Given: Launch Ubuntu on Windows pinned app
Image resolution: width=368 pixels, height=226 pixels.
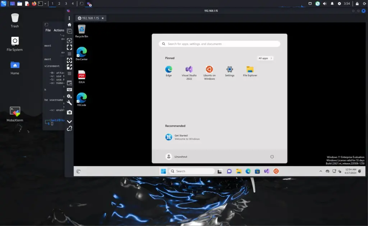Looking at the screenshot, I should (x=210, y=73).
